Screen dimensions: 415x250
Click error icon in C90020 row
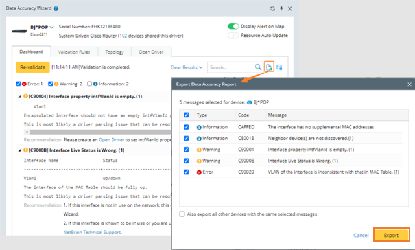199,172
